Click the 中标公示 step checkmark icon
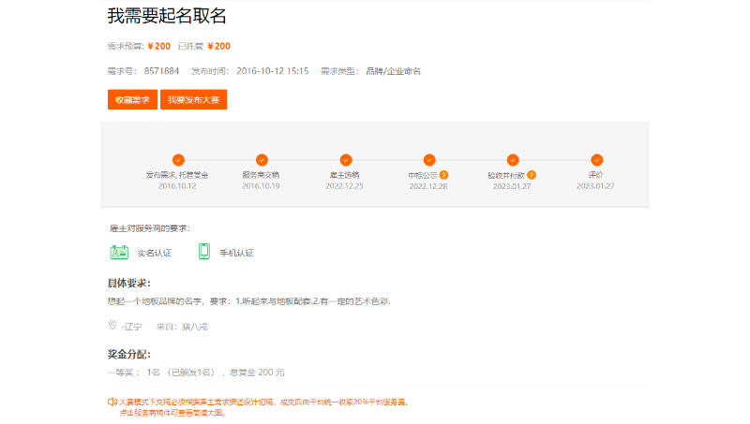The height and width of the screenshot is (424, 750). click(429, 160)
